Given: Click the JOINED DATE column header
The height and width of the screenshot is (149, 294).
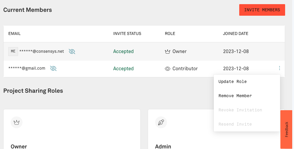Looking at the screenshot, I should click(x=235, y=33).
